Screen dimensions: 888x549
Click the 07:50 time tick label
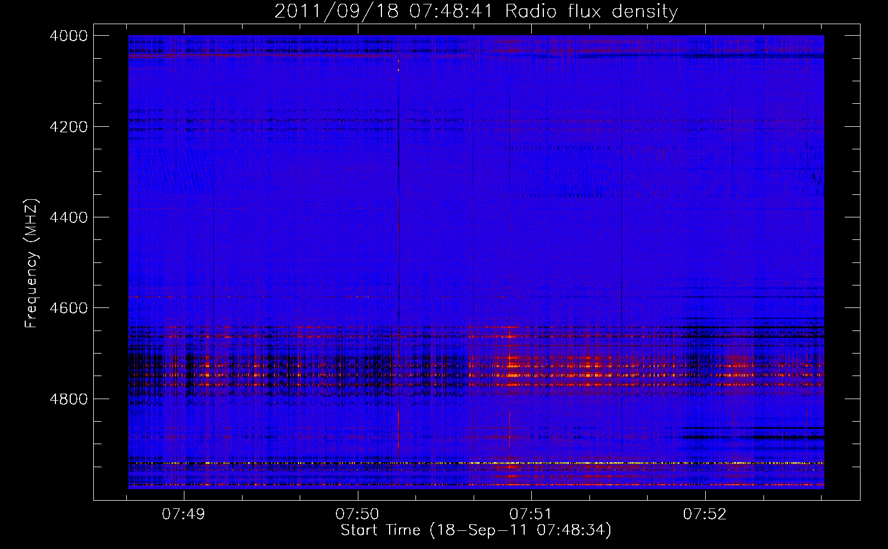(357, 514)
